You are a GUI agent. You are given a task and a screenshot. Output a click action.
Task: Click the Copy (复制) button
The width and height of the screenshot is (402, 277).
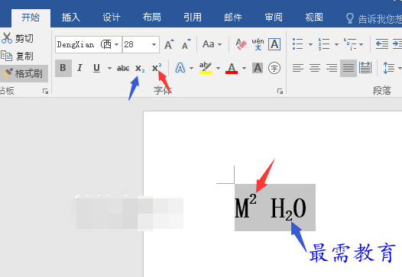18,56
